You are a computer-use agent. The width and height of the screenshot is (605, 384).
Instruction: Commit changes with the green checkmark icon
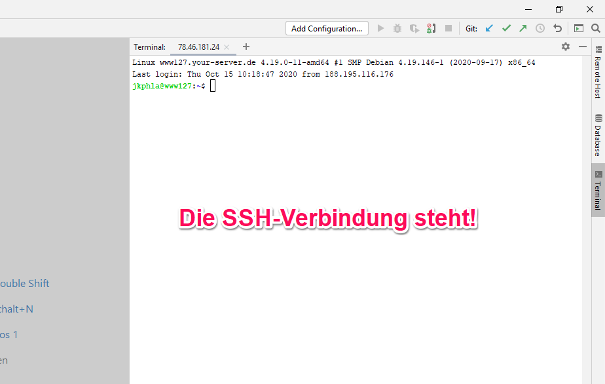pyautogui.click(x=505, y=28)
